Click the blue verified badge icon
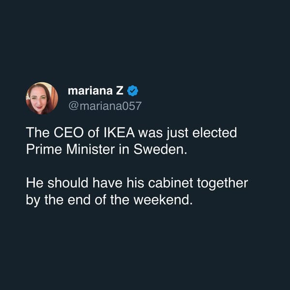 [x=133, y=91]
